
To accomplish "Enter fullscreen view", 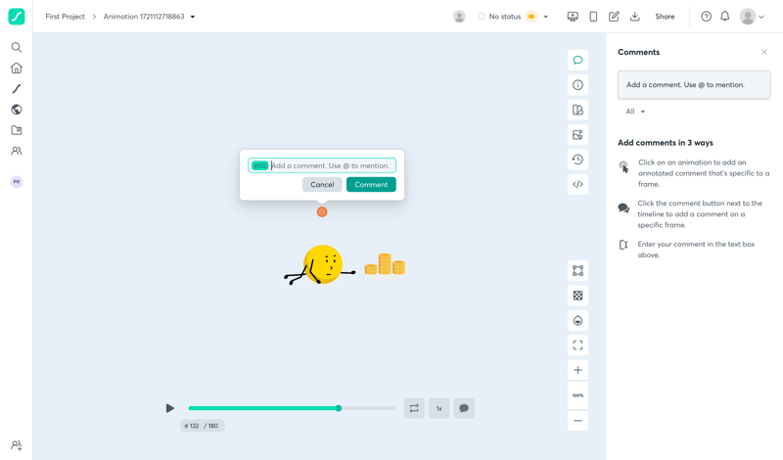I will tap(577, 345).
